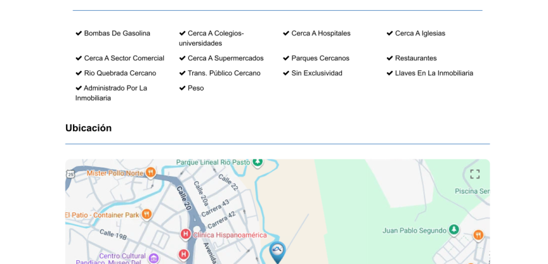Viewport: 548px width, 264px height.
Task: Click 'Rio Quebrada Cercano' feature text
Action: pyautogui.click(x=120, y=74)
